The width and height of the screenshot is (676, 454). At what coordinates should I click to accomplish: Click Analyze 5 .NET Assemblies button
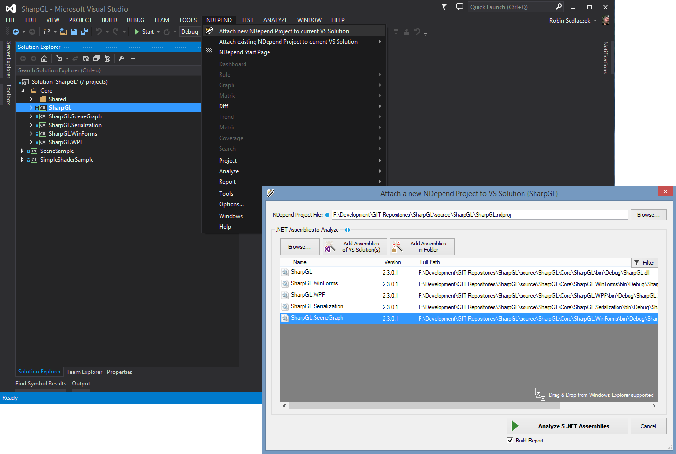[x=567, y=426]
